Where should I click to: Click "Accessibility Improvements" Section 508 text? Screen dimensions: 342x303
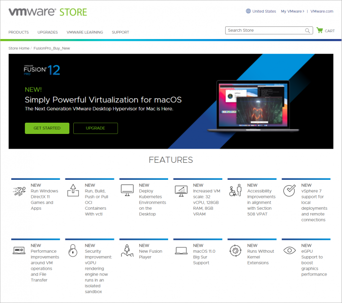(x=261, y=202)
